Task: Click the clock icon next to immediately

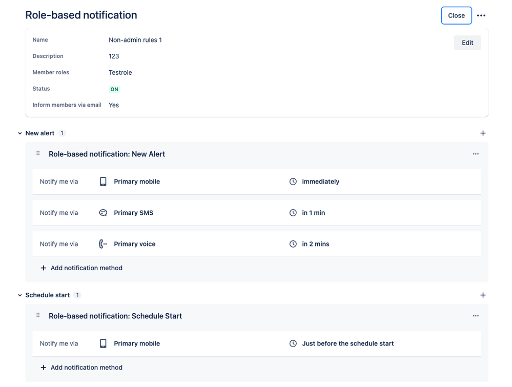Action: click(293, 181)
